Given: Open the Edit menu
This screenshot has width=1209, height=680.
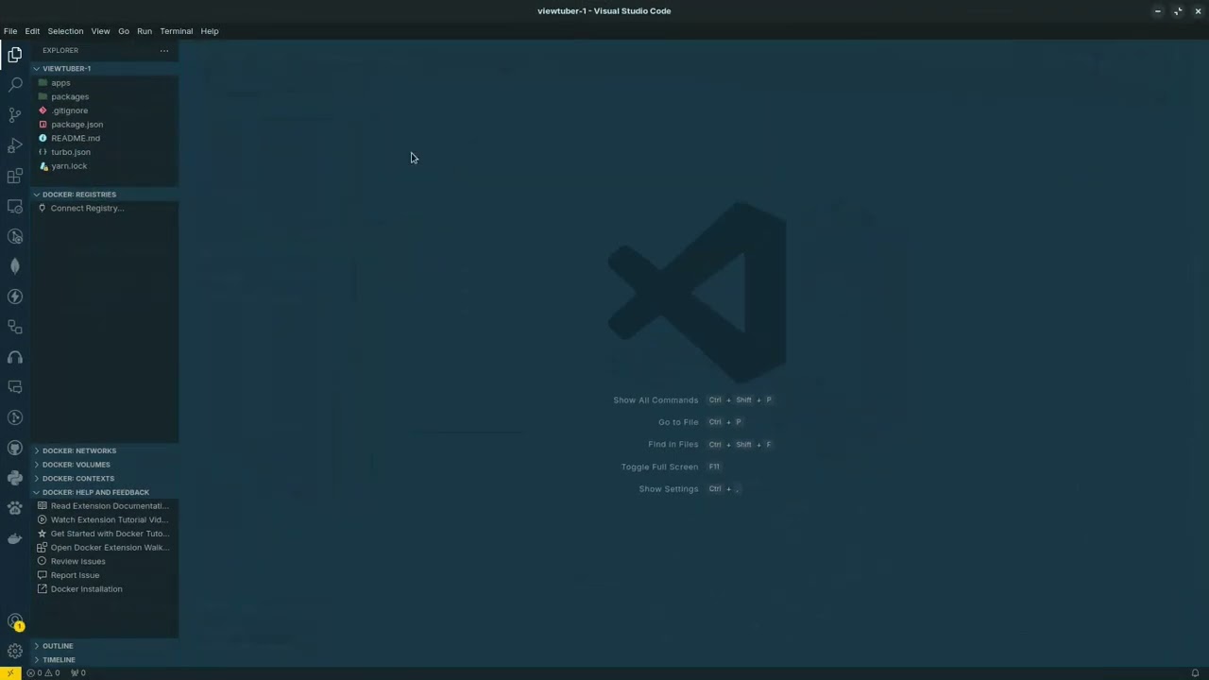Looking at the screenshot, I should point(32,31).
